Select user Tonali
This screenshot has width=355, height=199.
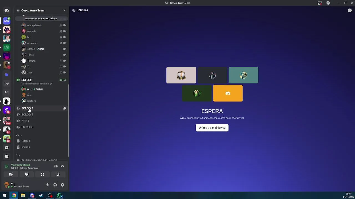(x=43, y=55)
